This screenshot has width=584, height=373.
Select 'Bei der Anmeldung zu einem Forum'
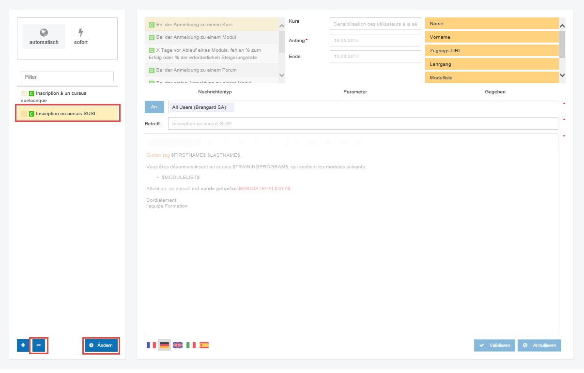click(x=196, y=70)
